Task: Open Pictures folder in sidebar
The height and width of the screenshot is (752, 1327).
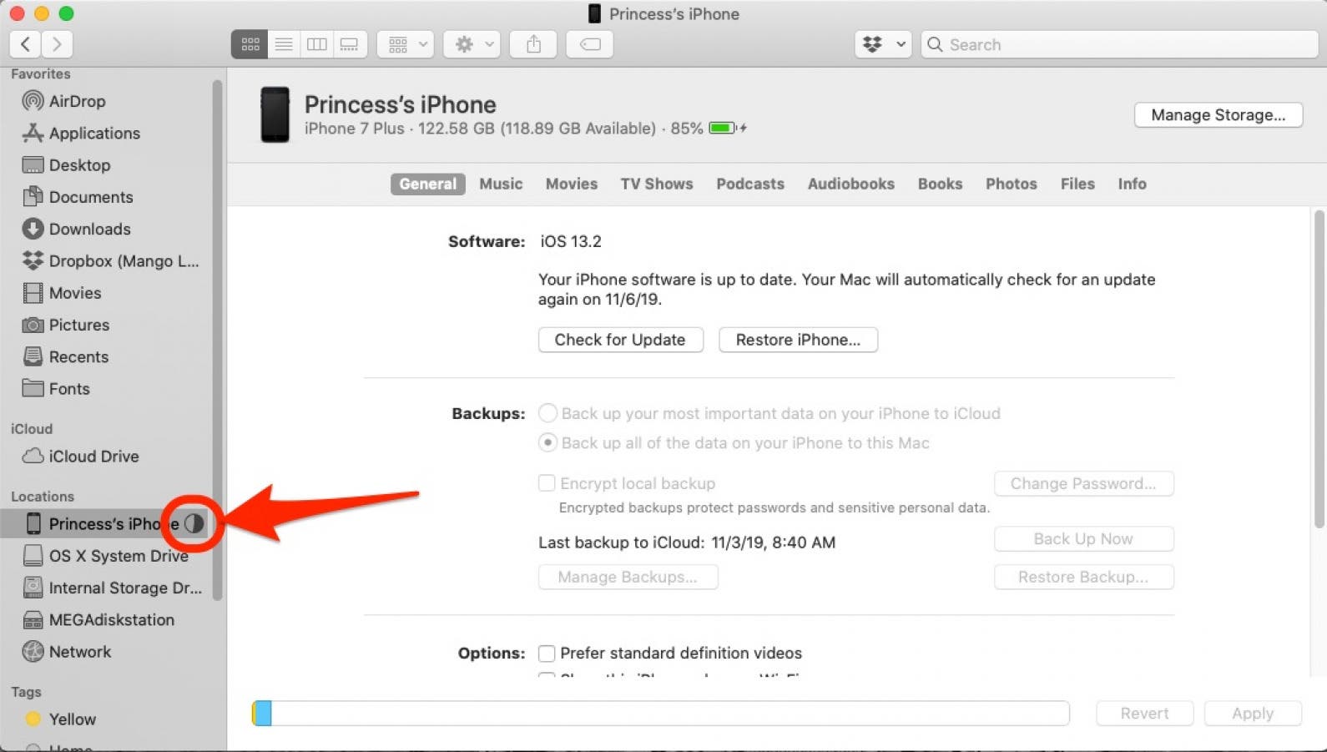Action: (x=66, y=325)
